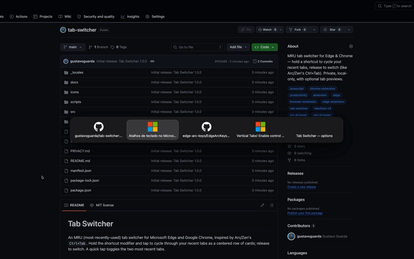
Task: Select the productivity topic tag
Action: coord(298,95)
